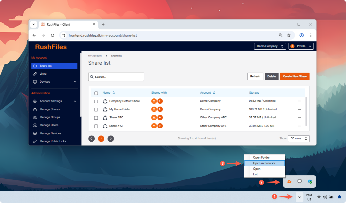Screen dimensions: 346x203
Task: Open the 50 rows page-size dropdown
Action: [299, 138]
